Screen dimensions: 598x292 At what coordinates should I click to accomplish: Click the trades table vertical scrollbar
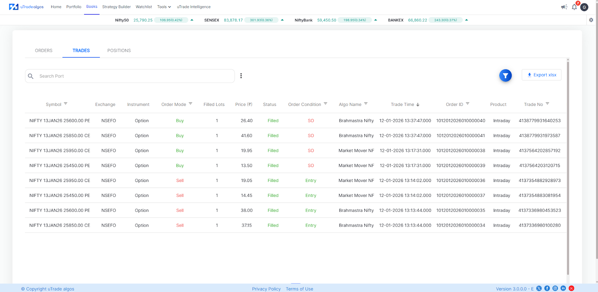568,168
